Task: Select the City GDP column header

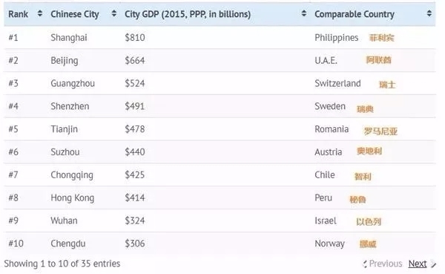Action: (x=188, y=14)
